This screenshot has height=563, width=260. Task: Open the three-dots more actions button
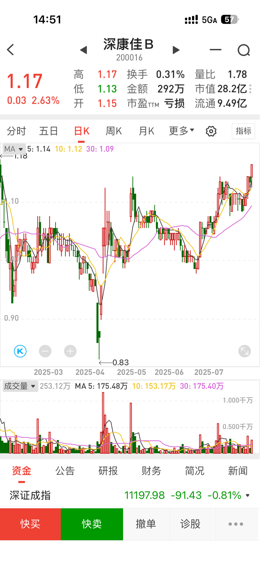[236, 524]
